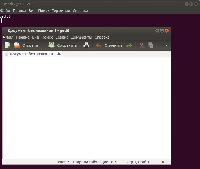Create a new document with toolbar icon
200x169 pixels.
coord(7,45)
